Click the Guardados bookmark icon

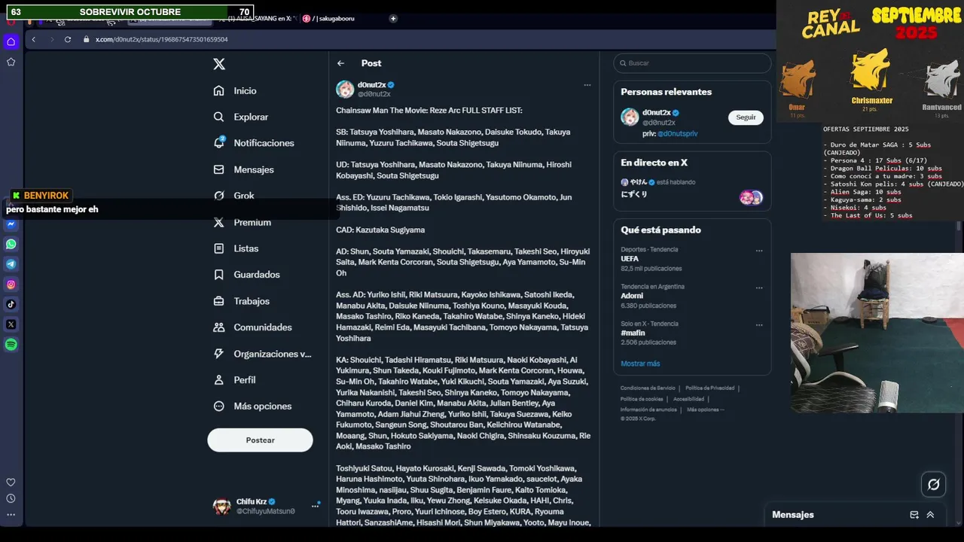[x=219, y=275]
